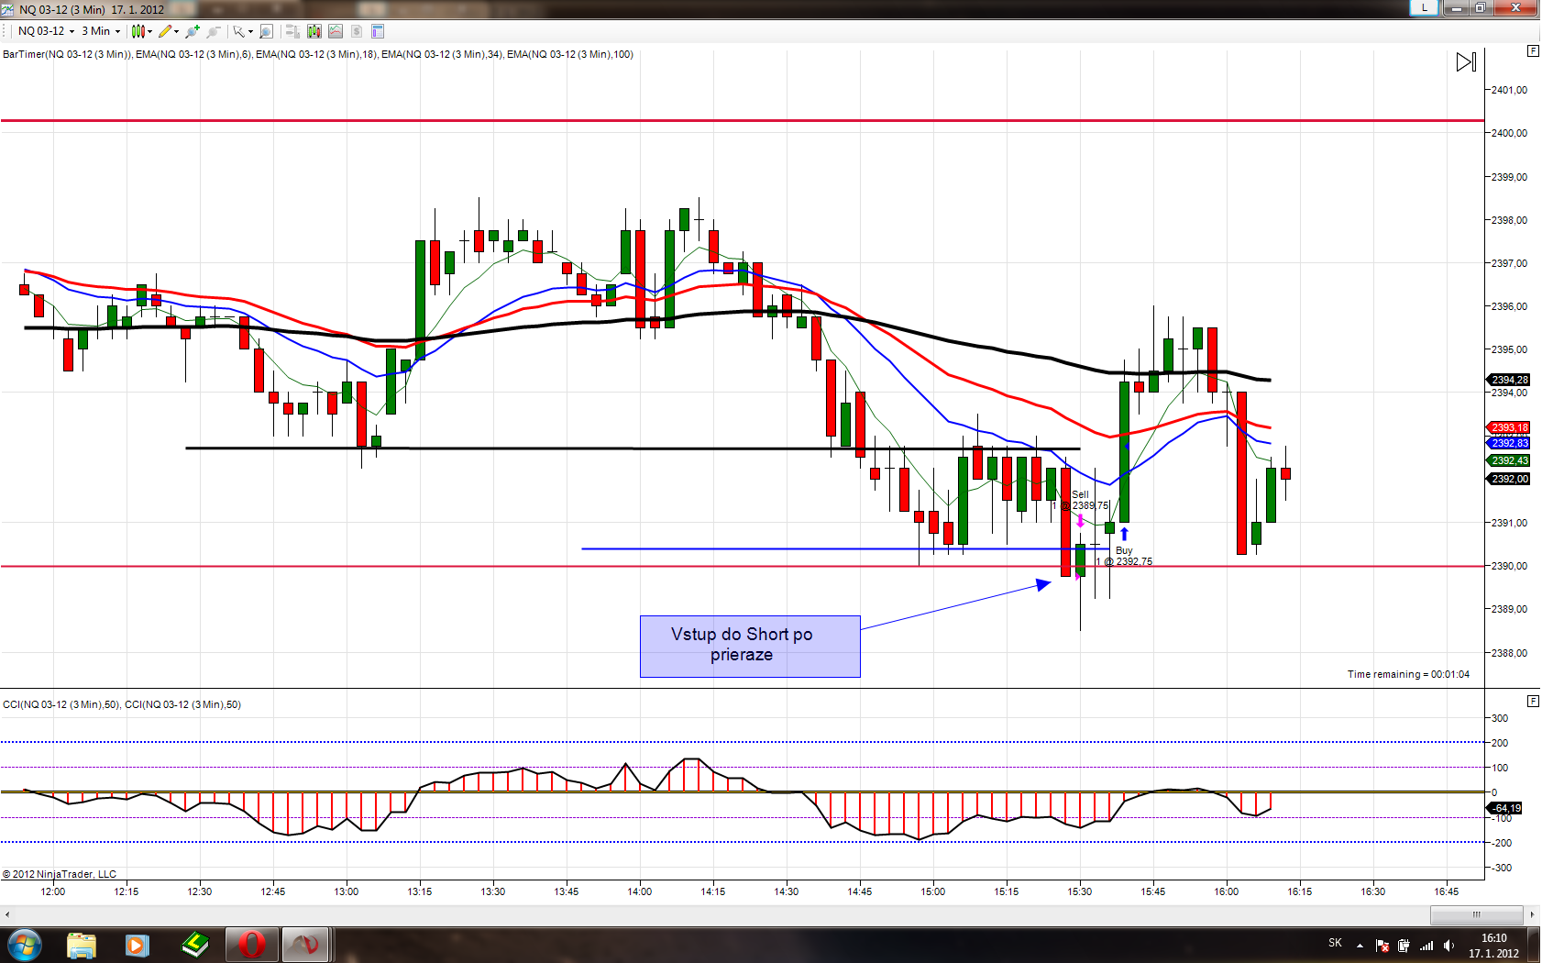Click the taskbar clock showing 16:10
Screen dimensions: 1542x963
pyautogui.click(x=1493, y=946)
